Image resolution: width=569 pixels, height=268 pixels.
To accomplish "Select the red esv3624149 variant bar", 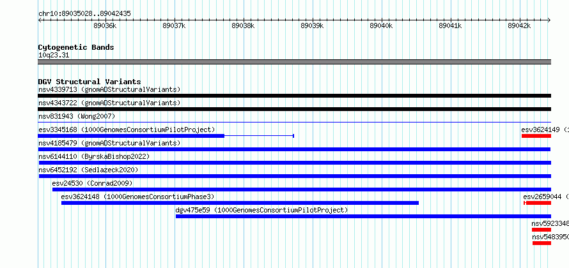I will (x=536, y=136).
